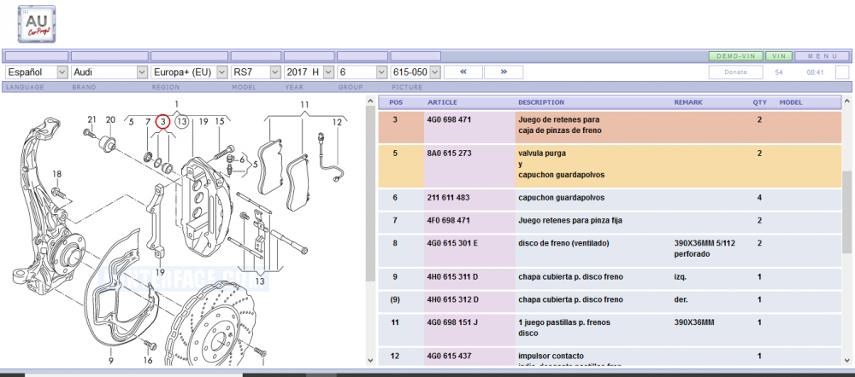Open the Language dropdown showing Español
Screen dimensions: 855x377
pos(37,72)
